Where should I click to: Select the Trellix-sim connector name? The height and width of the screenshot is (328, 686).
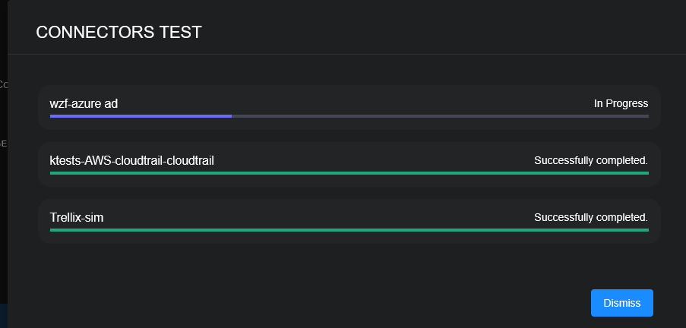(x=77, y=217)
